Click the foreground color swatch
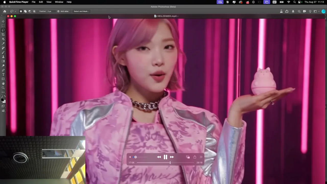Viewport: 327px width, 184px height. [x=2, y=100]
